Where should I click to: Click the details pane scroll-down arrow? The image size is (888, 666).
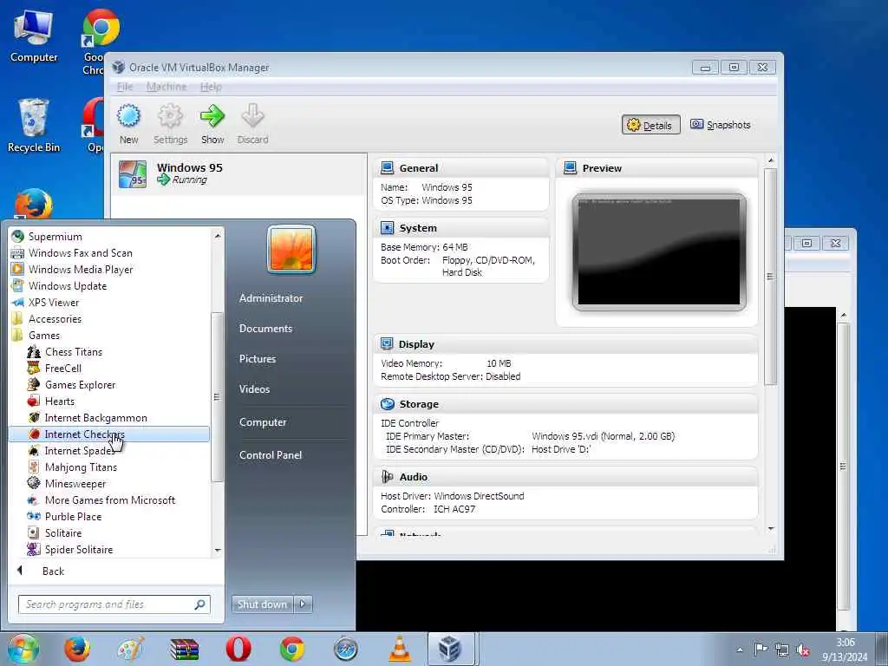tap(770, 528)
